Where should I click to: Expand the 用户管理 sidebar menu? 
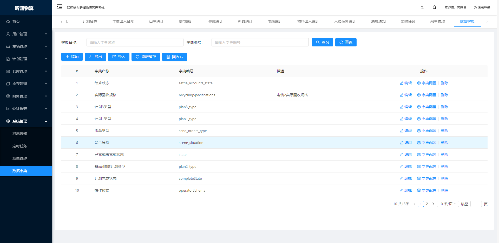(x=26, y=34)
